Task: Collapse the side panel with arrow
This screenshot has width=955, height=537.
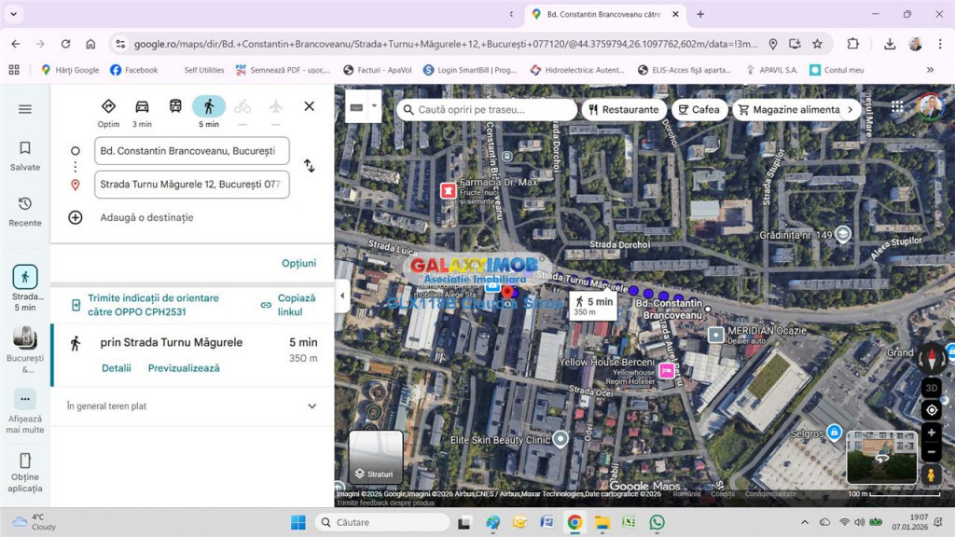Action: pyautogui.click(x=341, y=296)
